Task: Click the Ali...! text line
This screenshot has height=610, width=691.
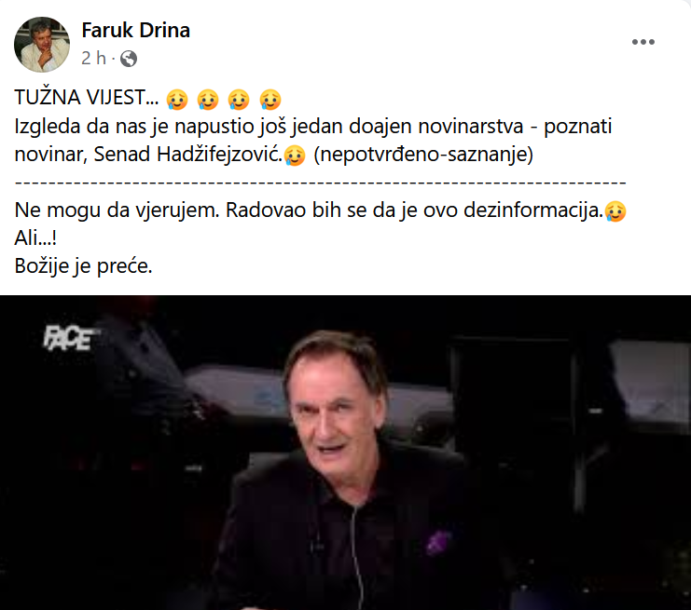Action: (x=35, y=238)
